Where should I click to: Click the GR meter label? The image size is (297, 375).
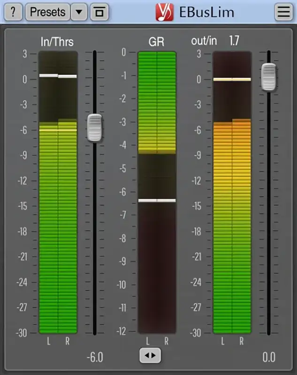point(156,42)
